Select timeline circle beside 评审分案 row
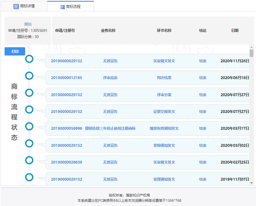The image size is (256, 206). [x=29, y=93]
